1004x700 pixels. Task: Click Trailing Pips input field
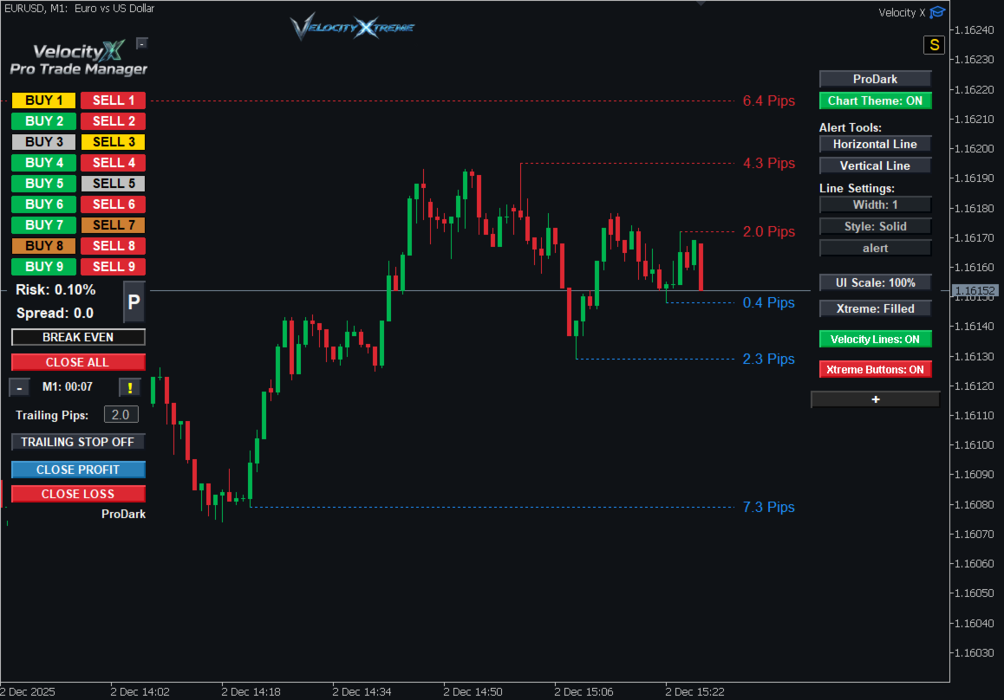[121, 415]
